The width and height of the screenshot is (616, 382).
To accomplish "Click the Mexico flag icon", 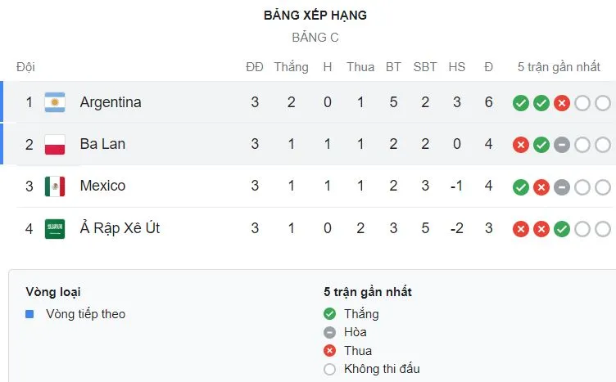I will click(55, 187).
